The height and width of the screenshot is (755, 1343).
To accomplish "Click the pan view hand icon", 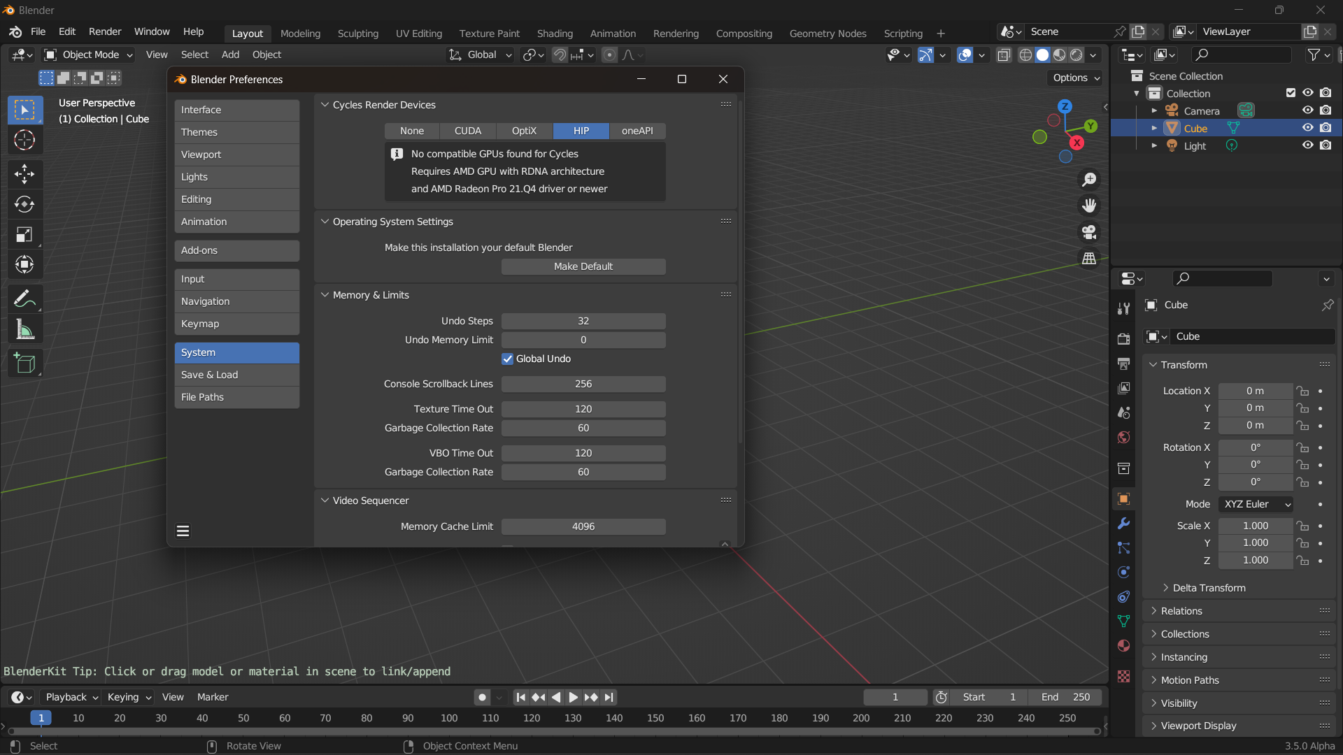I will pos(1089,206).
